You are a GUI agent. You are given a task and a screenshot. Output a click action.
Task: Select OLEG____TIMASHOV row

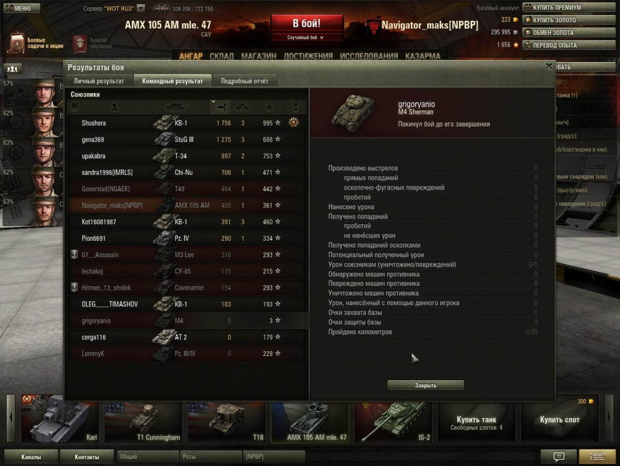(187, 304)
